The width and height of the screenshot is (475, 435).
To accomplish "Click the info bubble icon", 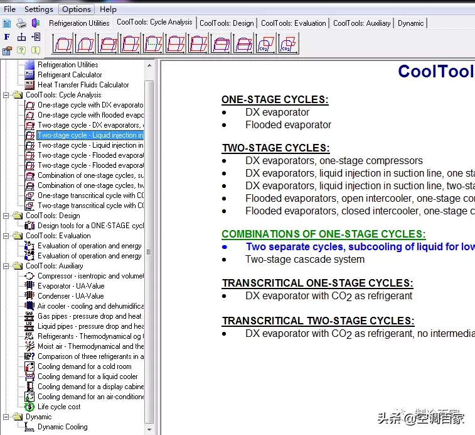I will coord(36,50).
